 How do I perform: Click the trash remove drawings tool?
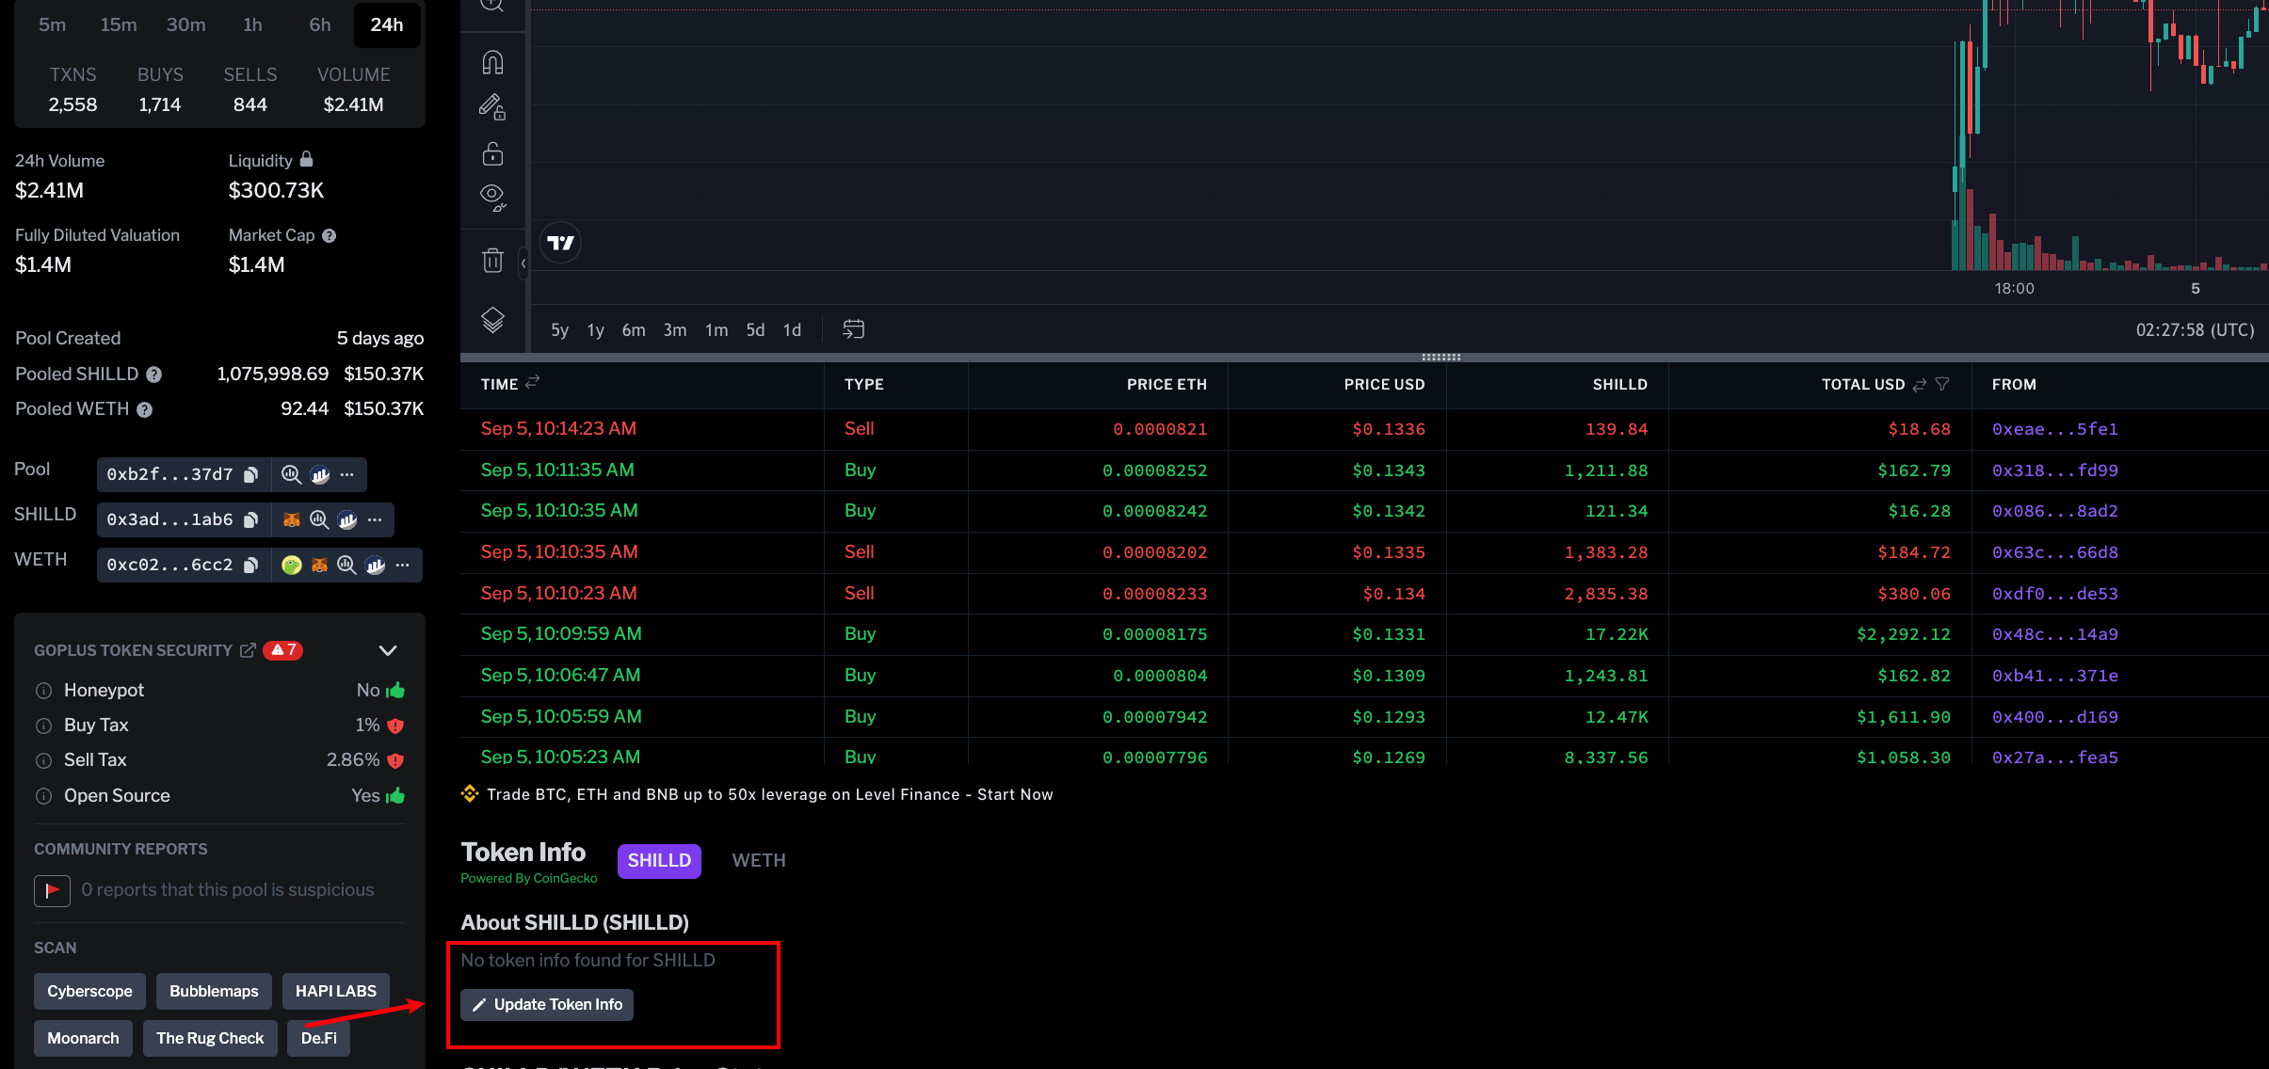click(x=492, y=260)
